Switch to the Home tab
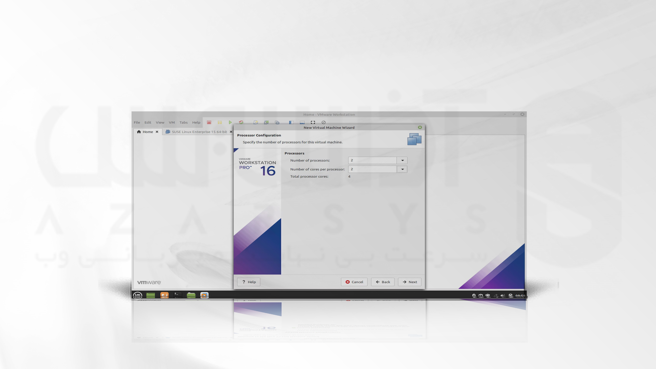 point(148,131)
